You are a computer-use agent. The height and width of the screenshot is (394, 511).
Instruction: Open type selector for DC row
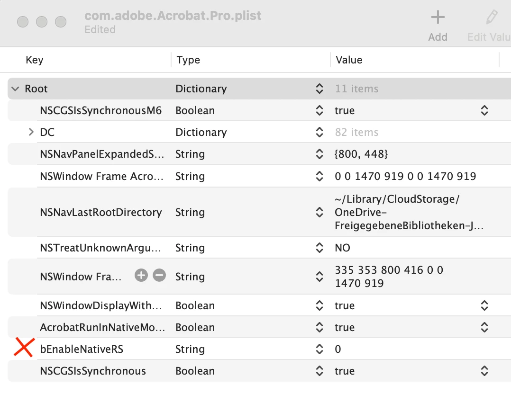319,132
